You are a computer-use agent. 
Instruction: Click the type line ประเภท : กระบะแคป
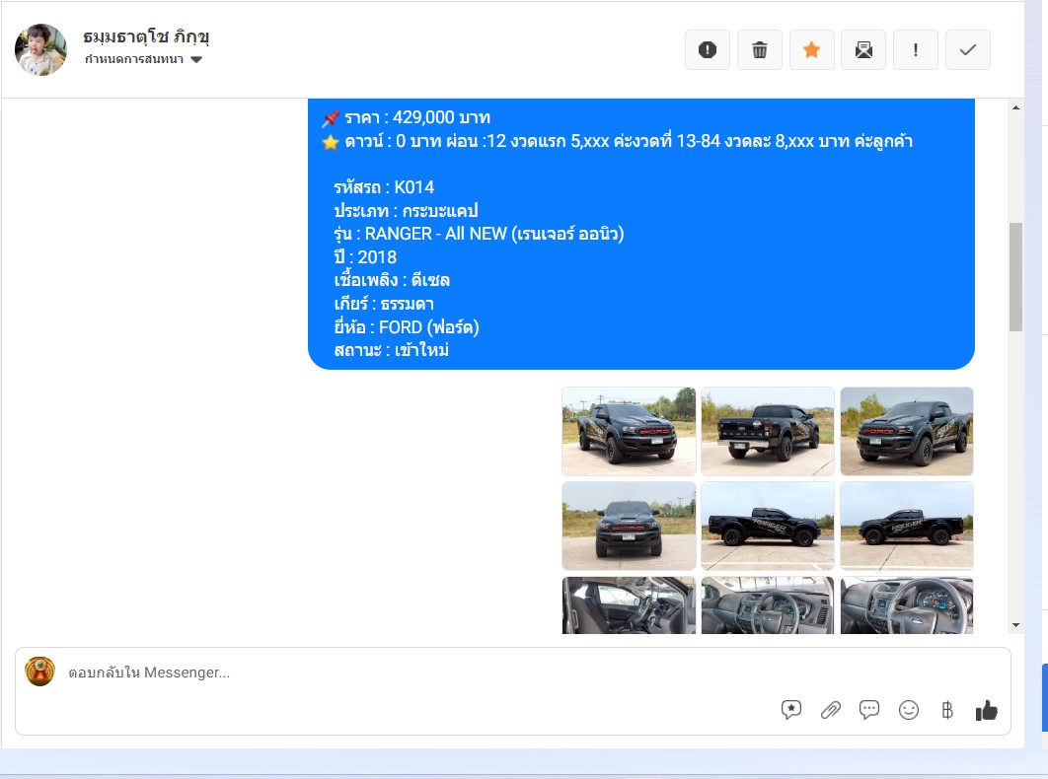(x=406, y=210)
